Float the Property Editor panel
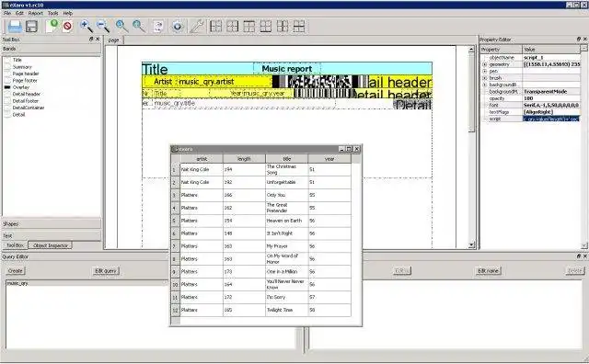 tap(579, 39)
